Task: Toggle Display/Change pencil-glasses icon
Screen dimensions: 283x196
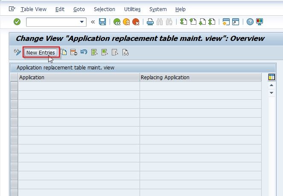Action: 18,52
